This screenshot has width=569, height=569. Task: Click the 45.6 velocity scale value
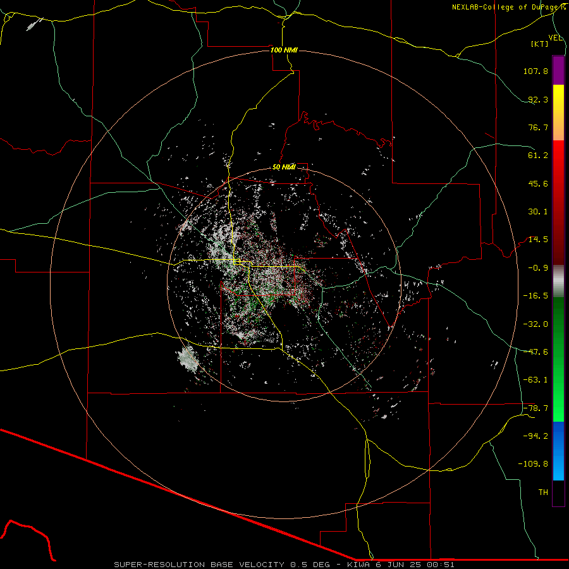[538, 183]
